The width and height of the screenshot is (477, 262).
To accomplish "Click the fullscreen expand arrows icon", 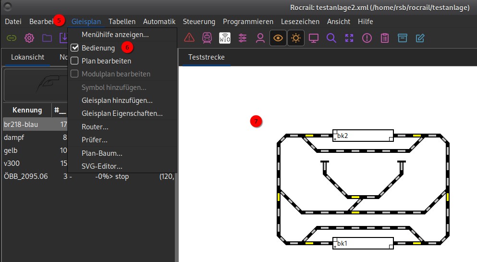I will (349, 38).
